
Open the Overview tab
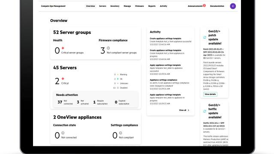pyautogui.click(x=90, y=6)
